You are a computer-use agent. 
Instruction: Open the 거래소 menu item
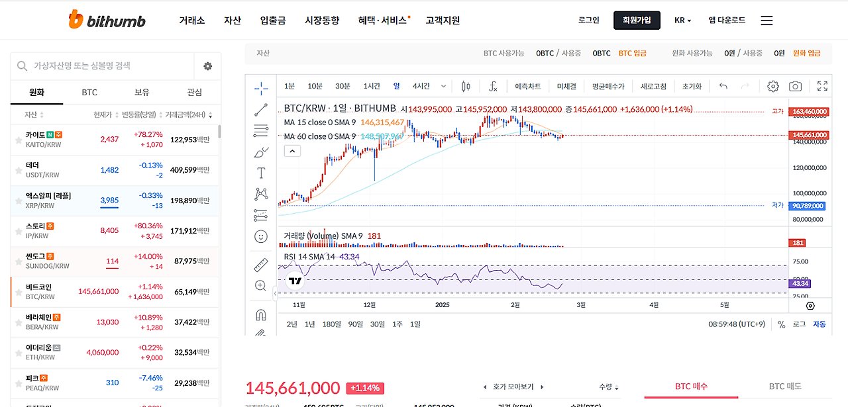point(192,21)
